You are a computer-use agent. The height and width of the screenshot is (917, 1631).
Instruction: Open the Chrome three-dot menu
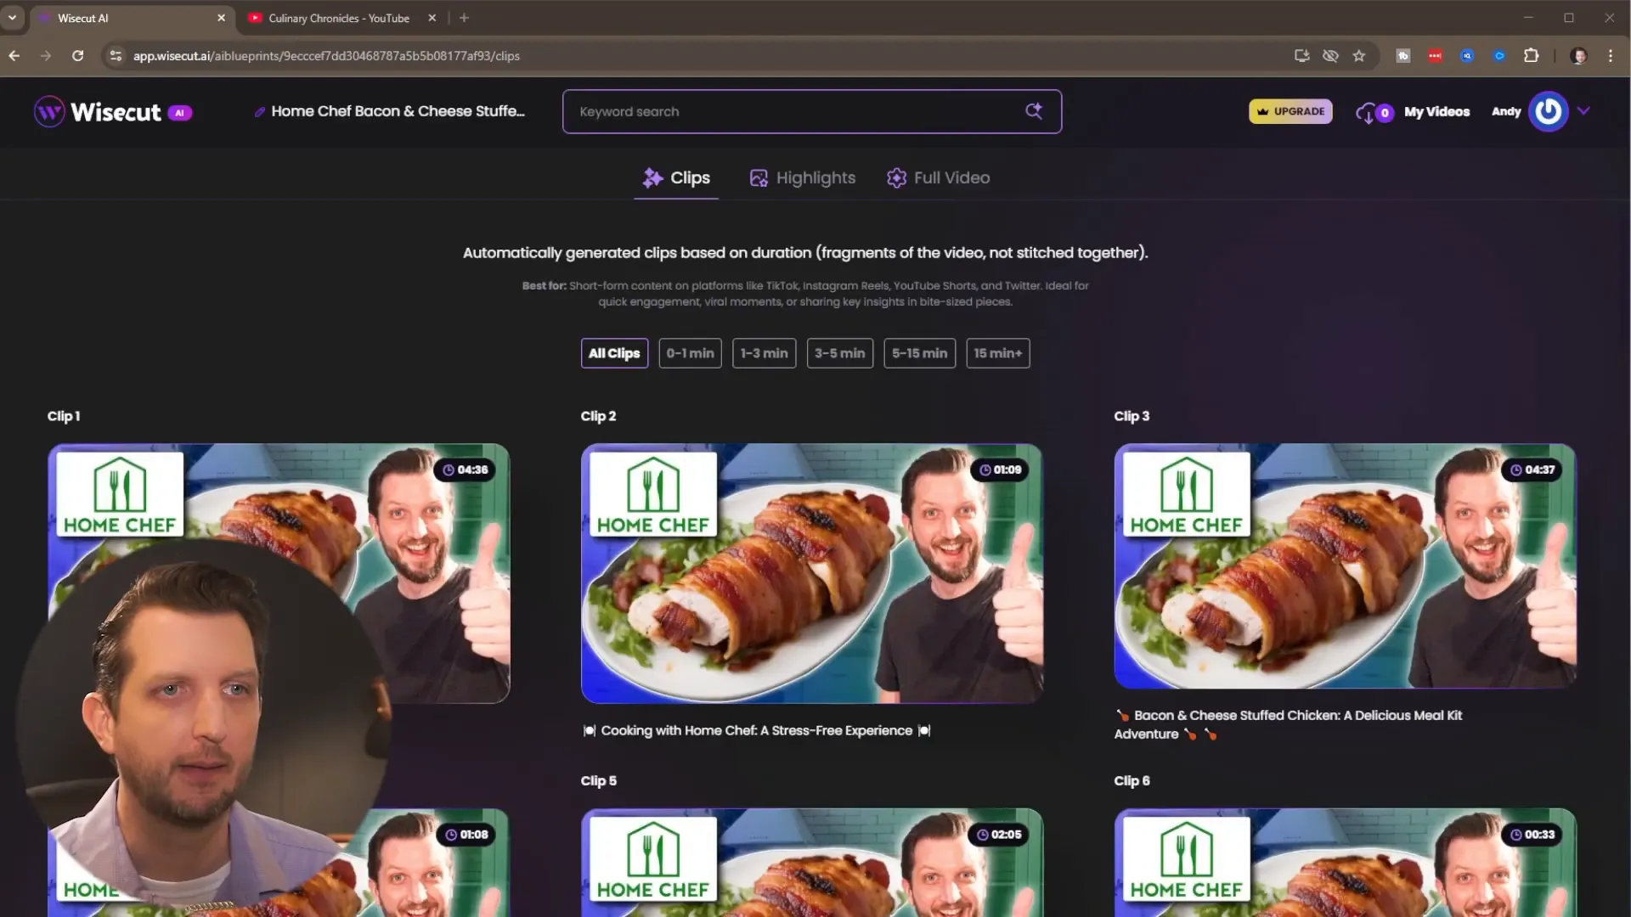(x=1611, y=56)
